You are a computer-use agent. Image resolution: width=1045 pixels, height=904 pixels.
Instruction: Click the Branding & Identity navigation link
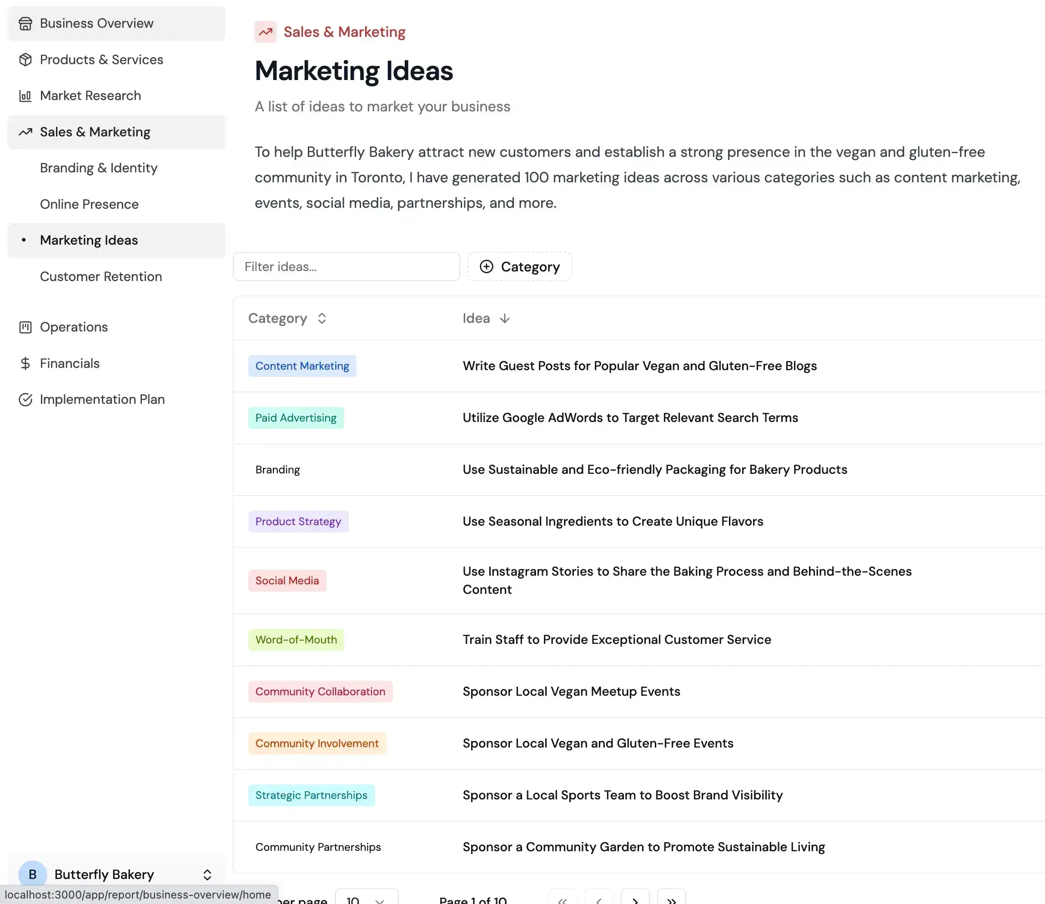click(x=99, y=168)
